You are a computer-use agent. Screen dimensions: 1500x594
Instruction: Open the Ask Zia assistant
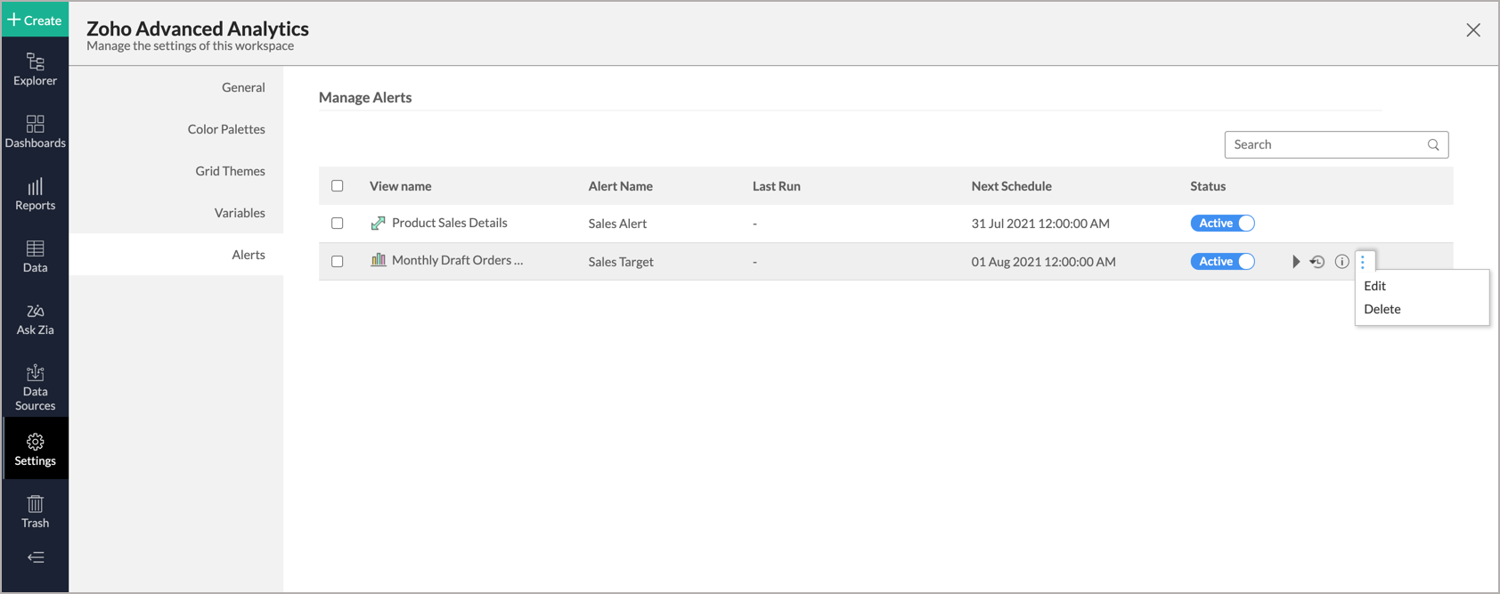point(35,318)
